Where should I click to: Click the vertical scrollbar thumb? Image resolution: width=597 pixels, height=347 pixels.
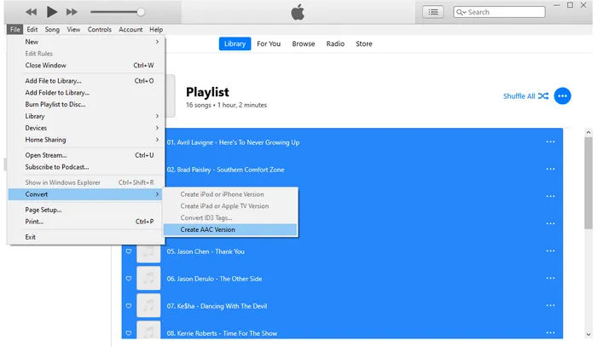coord(588,183)
